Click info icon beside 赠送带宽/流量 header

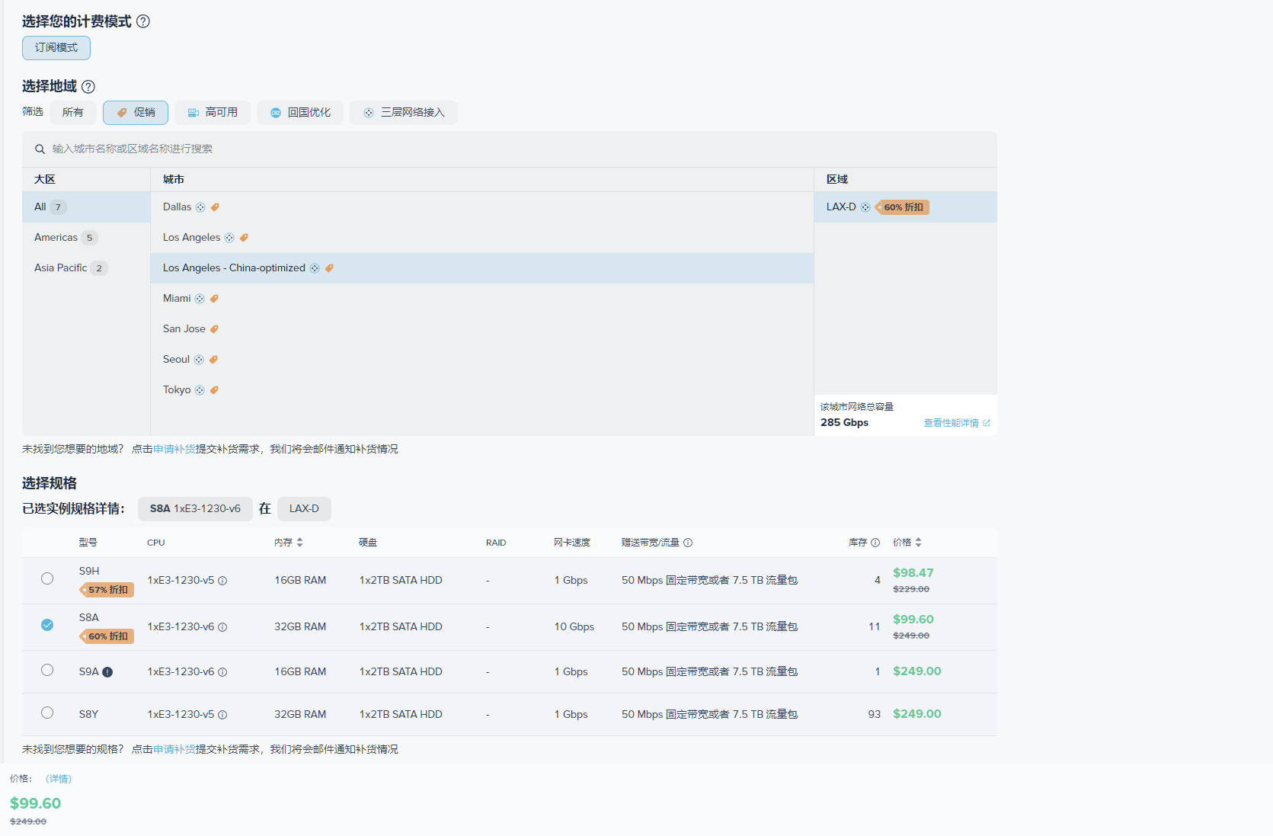pos(688,543)
